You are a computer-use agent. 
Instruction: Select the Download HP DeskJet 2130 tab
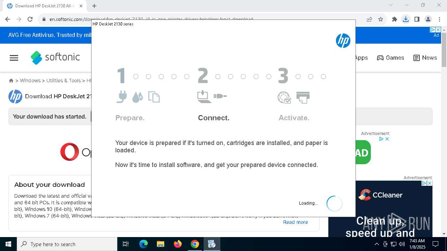[x=45, y=6]
